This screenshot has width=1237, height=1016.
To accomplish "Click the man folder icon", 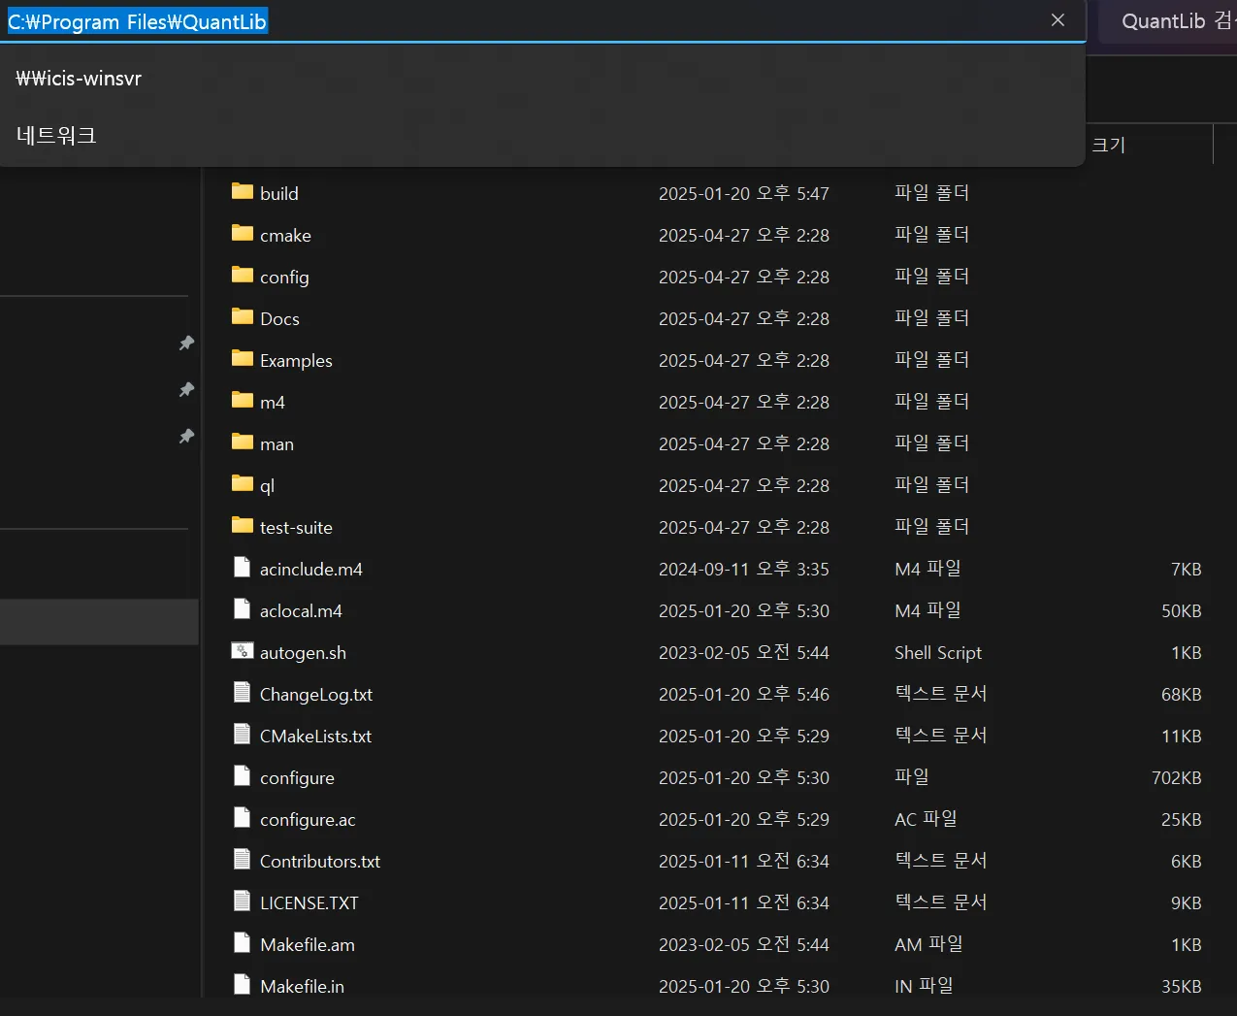I will 243,442.
